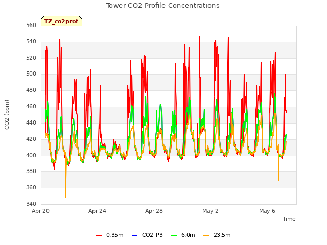Screen dimensions: 327x245
Task: Click the TZ_co2prof annotation label
Action: 61,21
